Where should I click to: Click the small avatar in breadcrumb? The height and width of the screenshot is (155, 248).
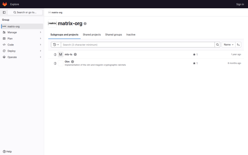(50, 12)
